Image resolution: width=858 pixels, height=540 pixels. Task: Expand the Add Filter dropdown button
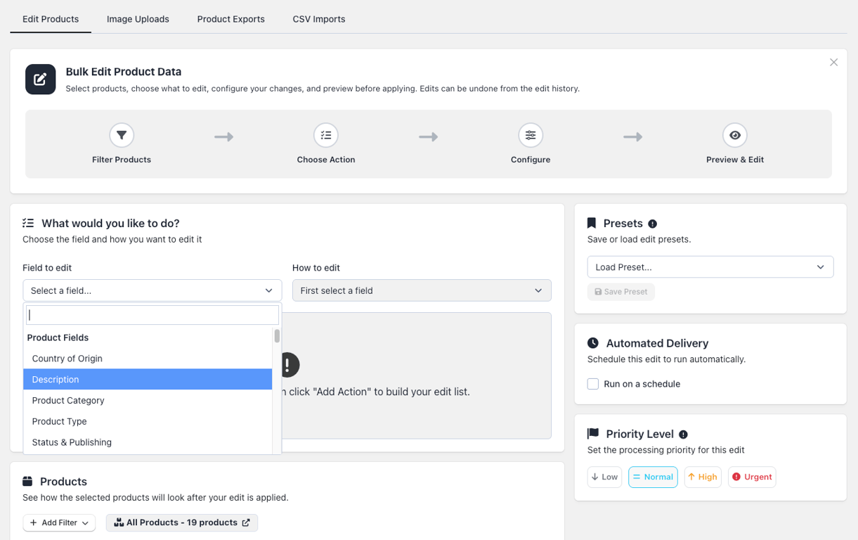pos(59,522)
